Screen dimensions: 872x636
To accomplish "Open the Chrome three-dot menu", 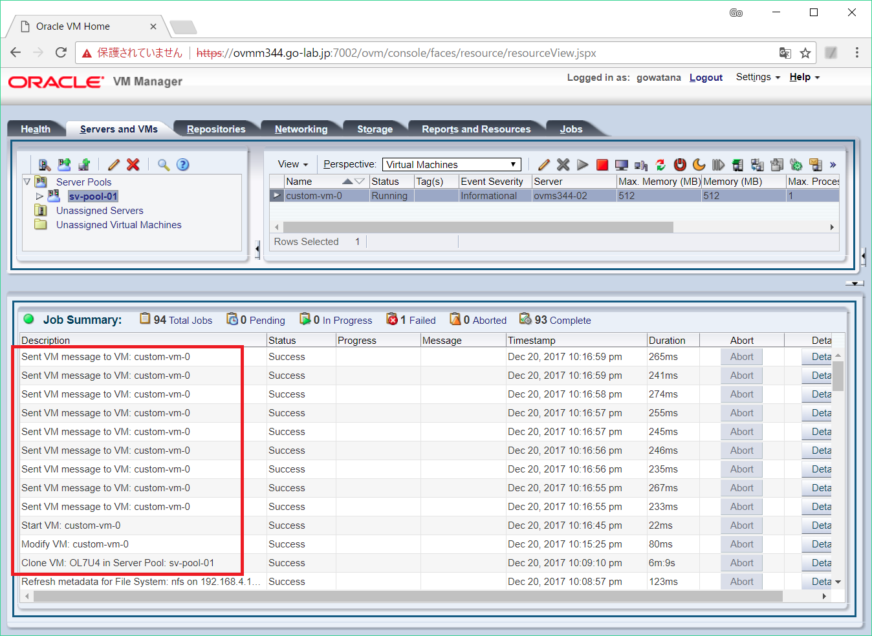I will 857,53.
